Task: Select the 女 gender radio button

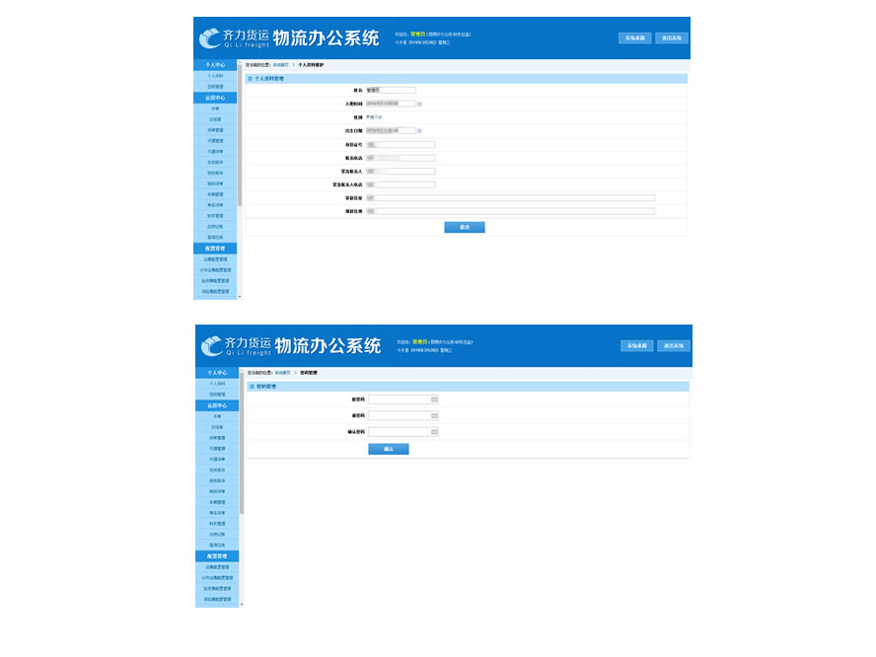Action: coord(376,116)
